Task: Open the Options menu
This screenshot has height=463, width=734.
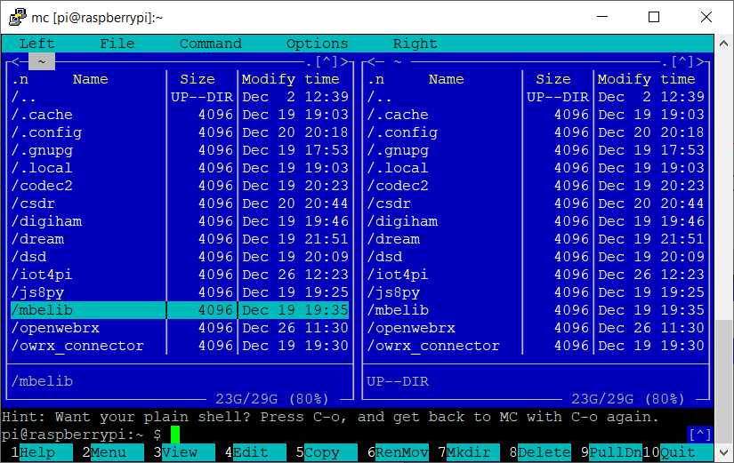Action: click(318, 44)
